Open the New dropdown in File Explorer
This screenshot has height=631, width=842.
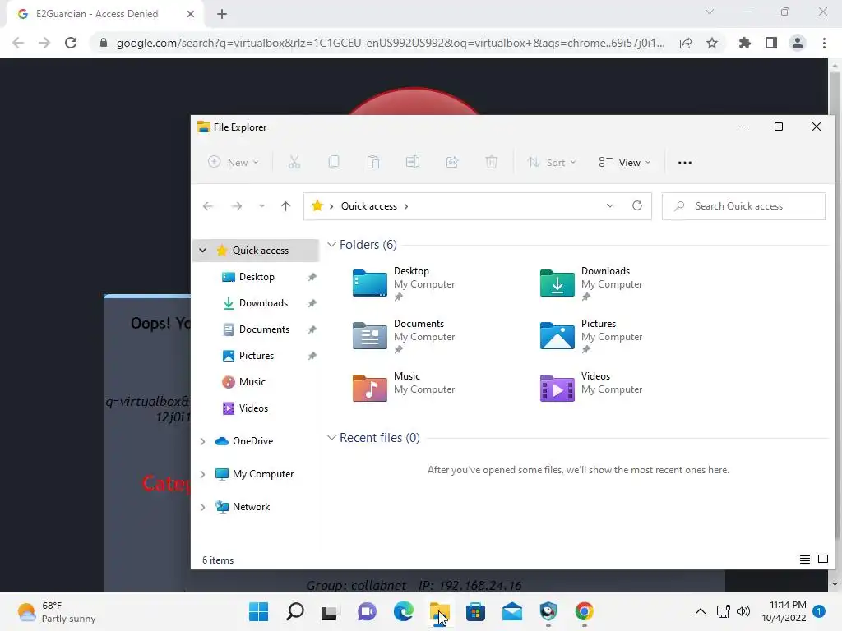tap(234, 162)
